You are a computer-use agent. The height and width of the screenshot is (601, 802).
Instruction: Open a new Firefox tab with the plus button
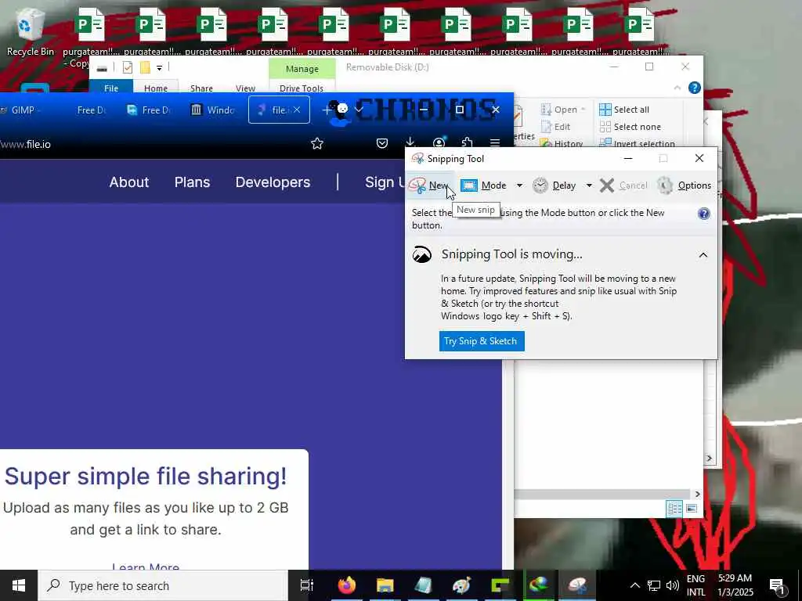327,110
